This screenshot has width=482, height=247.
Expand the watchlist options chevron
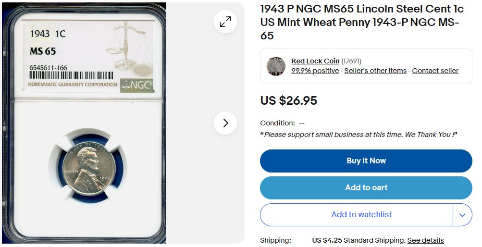click(x=462, y=215)
